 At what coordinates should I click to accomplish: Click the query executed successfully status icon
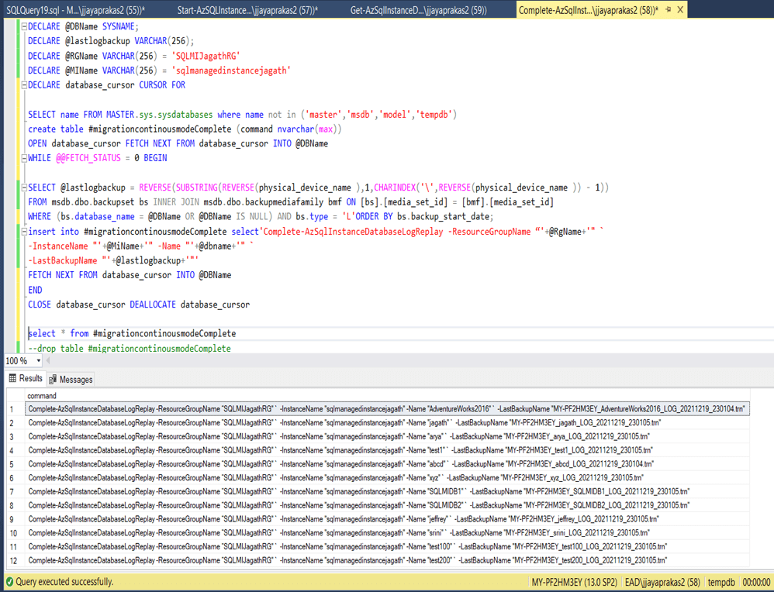pos(9,582)
